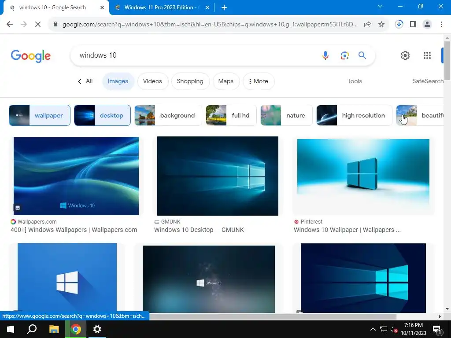Share this page icon in address bar
This screenshot has width=451, height=338.
tap(367, 25)
